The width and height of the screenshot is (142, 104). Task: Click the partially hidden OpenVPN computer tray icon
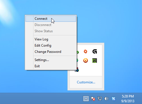pyautogui.click(x=77, y=70)
